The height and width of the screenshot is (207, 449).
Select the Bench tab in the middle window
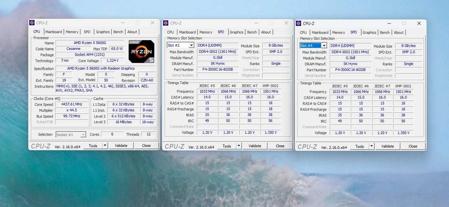tap(252, 32)
